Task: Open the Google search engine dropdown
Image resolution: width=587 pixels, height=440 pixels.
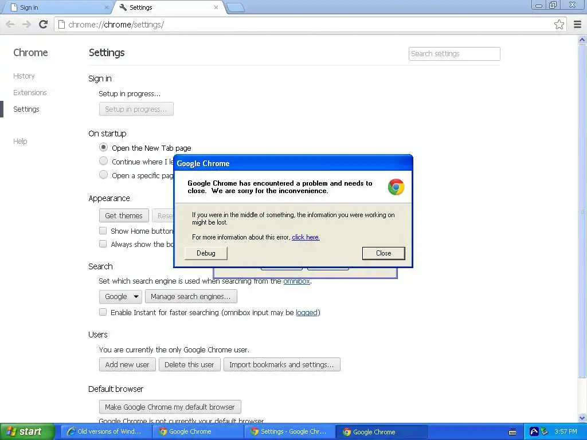Action: (120, 296)
